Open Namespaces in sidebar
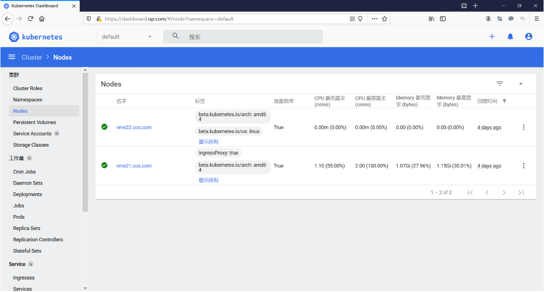 28,100
